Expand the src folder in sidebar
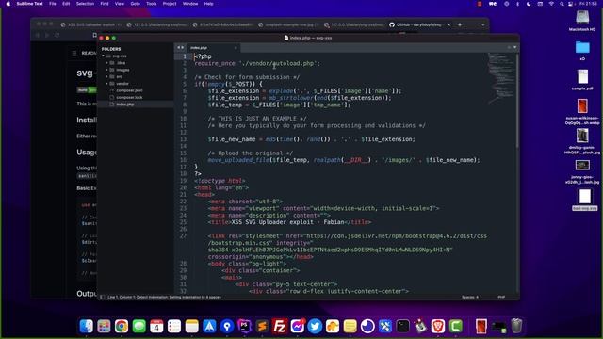603x339 pixels. [x=106, y=77]
